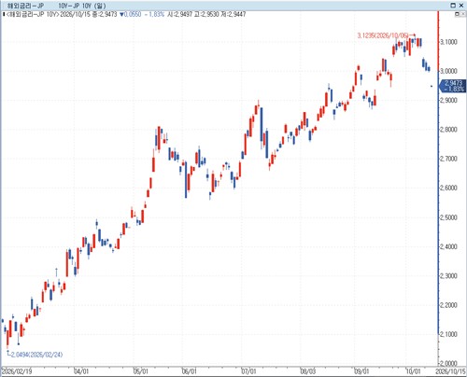Click the 2.5000 y-axis label
Image resolution: width=467 pixels, height=377 pixels.
[448, 217]
